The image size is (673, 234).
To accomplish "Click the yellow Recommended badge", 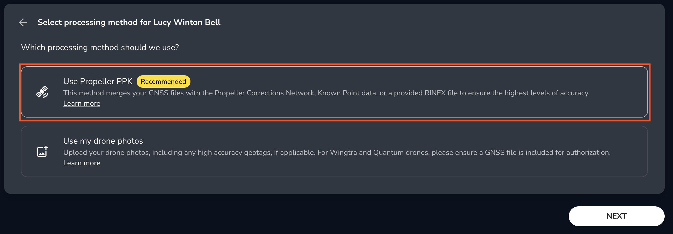I will (163, 81).
